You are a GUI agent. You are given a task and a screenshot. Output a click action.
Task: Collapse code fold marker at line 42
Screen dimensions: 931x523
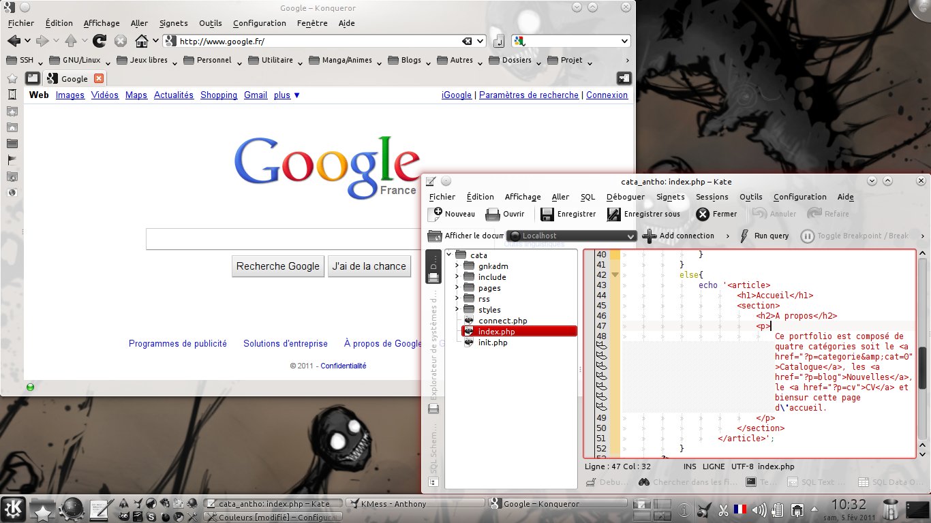(x=615, y=275)
